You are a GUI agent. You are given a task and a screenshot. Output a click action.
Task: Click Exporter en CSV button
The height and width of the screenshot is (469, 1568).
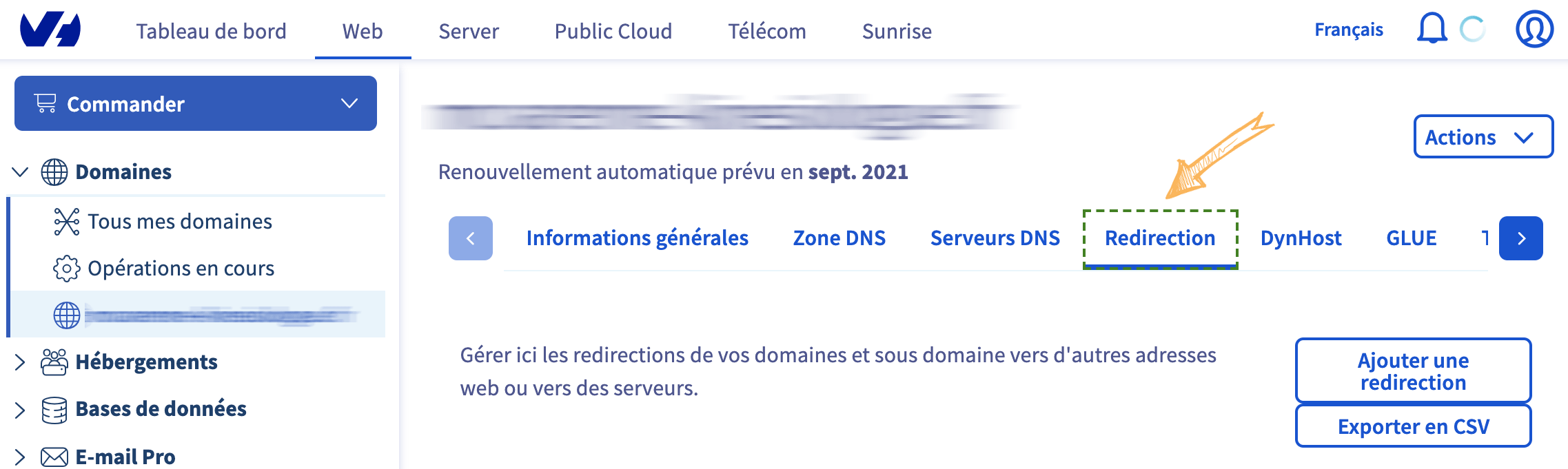coord(1413,426)
